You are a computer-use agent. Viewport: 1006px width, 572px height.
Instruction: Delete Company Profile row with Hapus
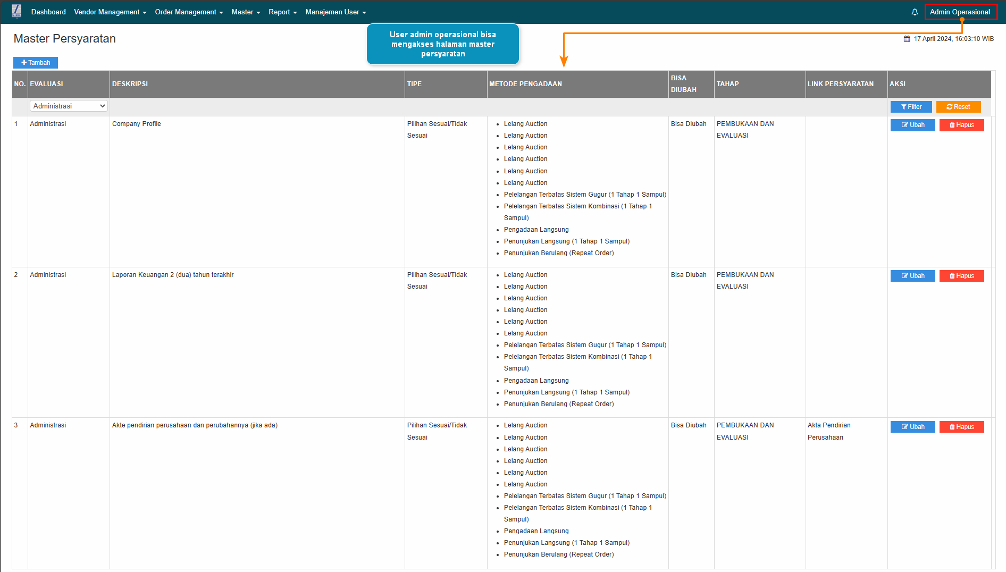click(x=961, y=125)
